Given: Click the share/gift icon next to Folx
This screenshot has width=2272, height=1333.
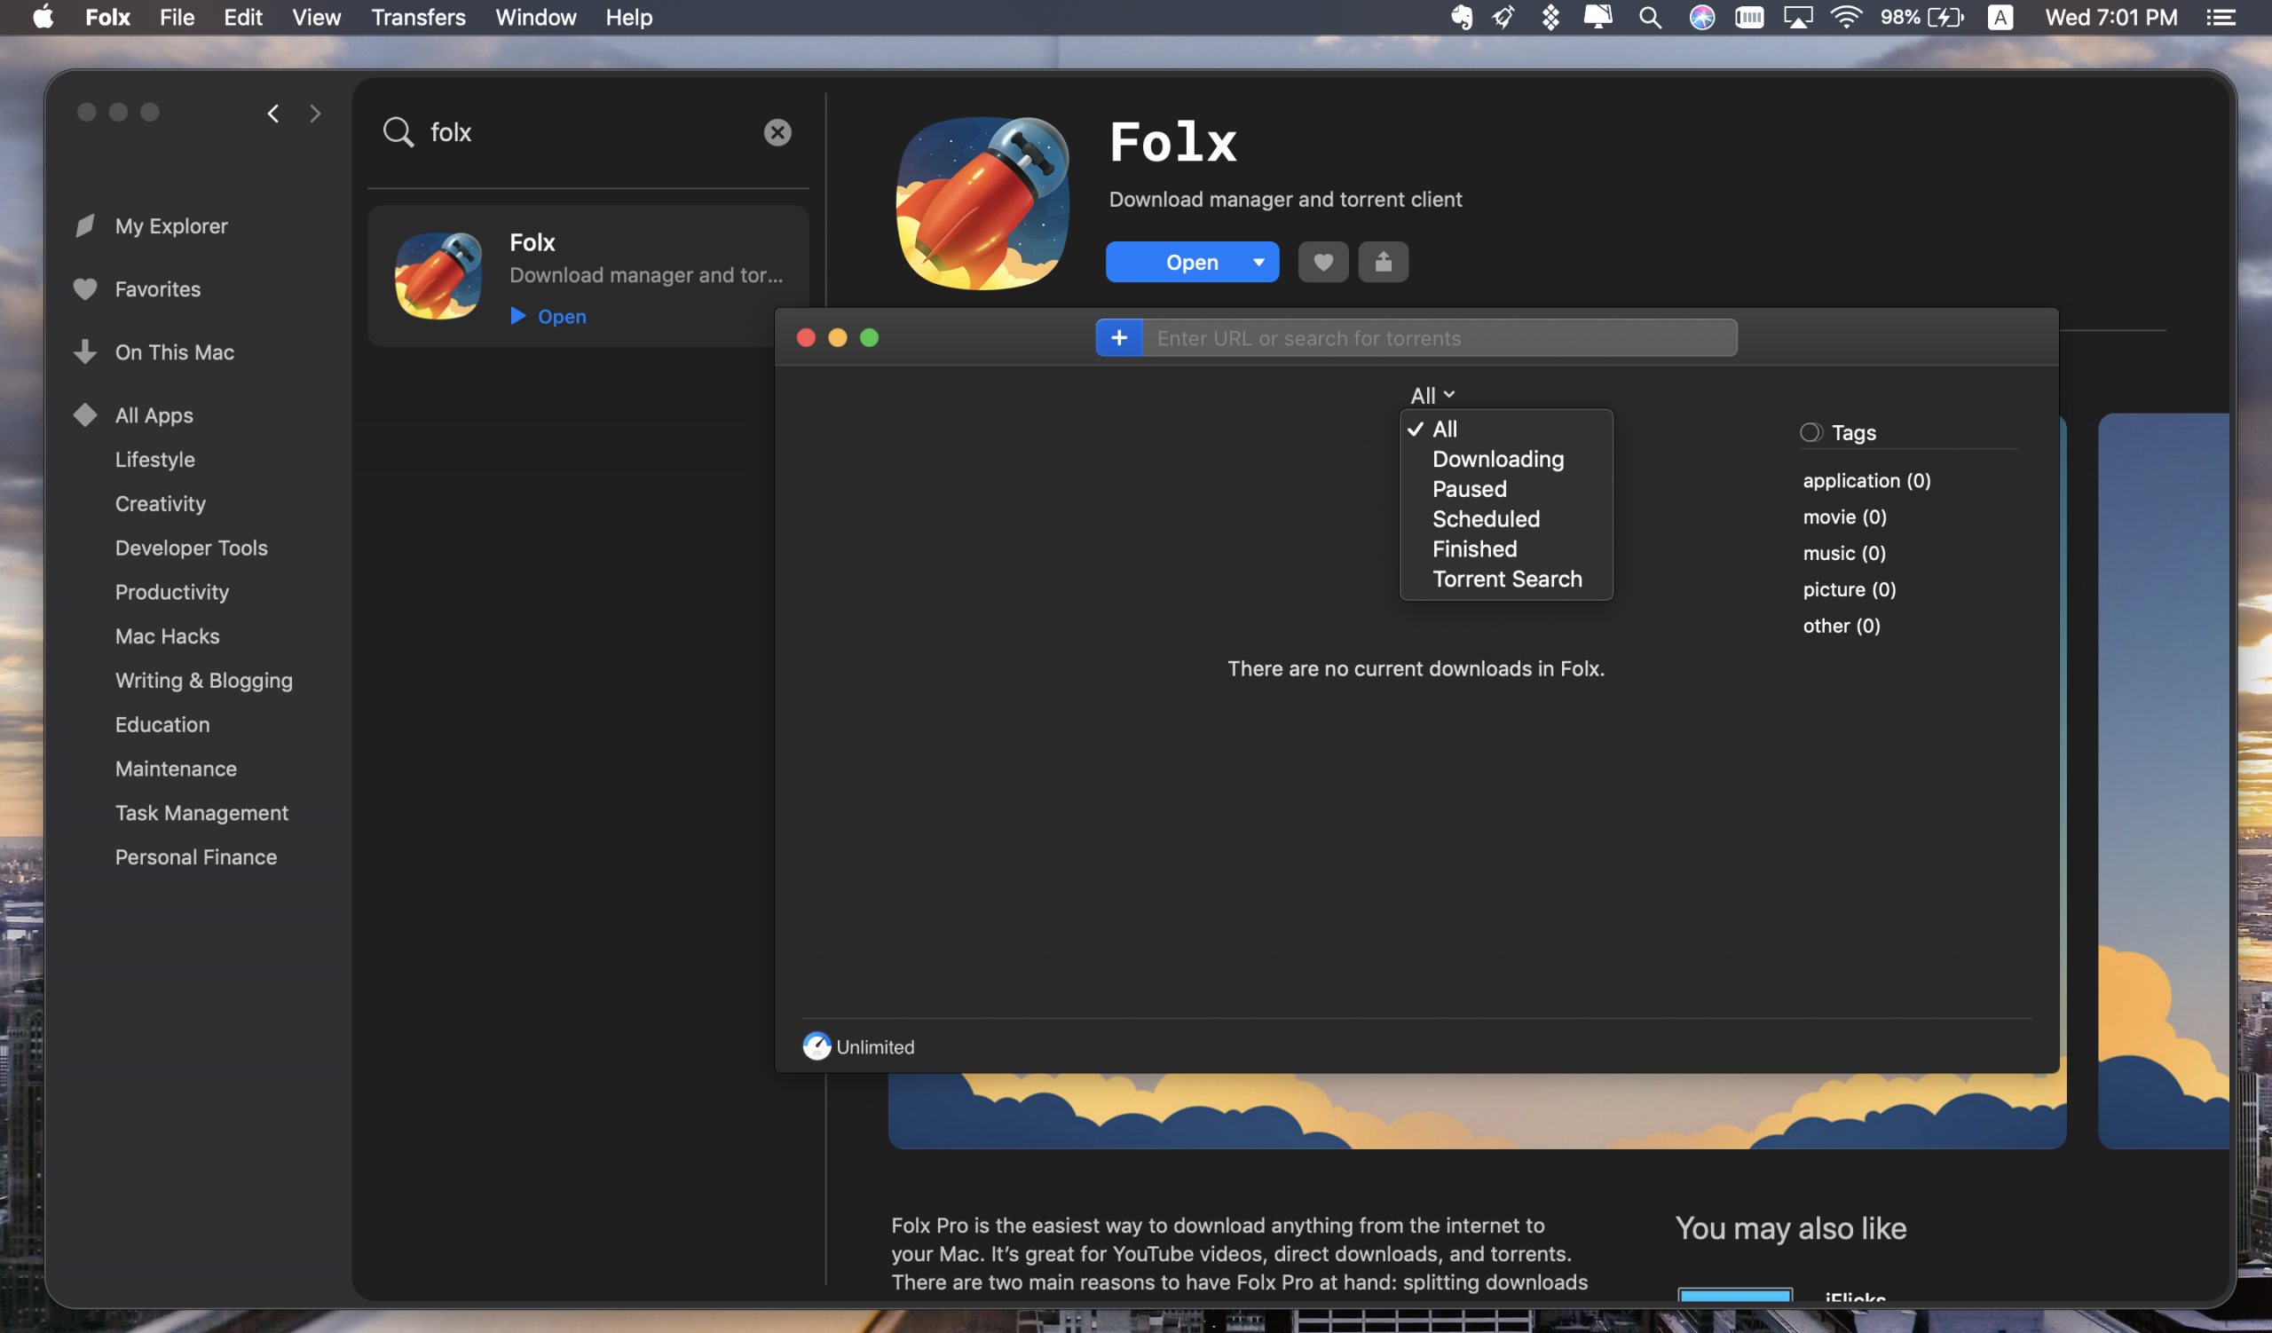Looking at the screenshot, I should coord(1382,262).
